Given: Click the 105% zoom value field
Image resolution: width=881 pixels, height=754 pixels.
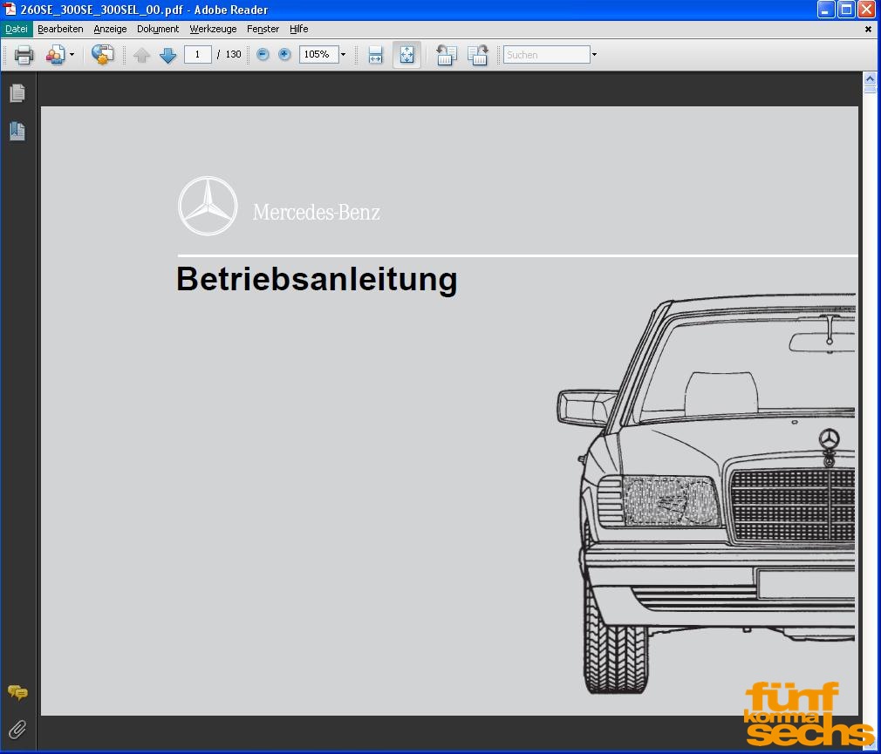Looking at the screenshot, I should pyautogui.click(x=318, y=54).
